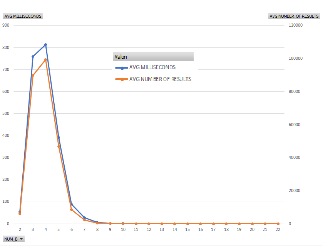The image size is (323, 246).
Task: Click the blue legend line marker
Action: (122, 67)
